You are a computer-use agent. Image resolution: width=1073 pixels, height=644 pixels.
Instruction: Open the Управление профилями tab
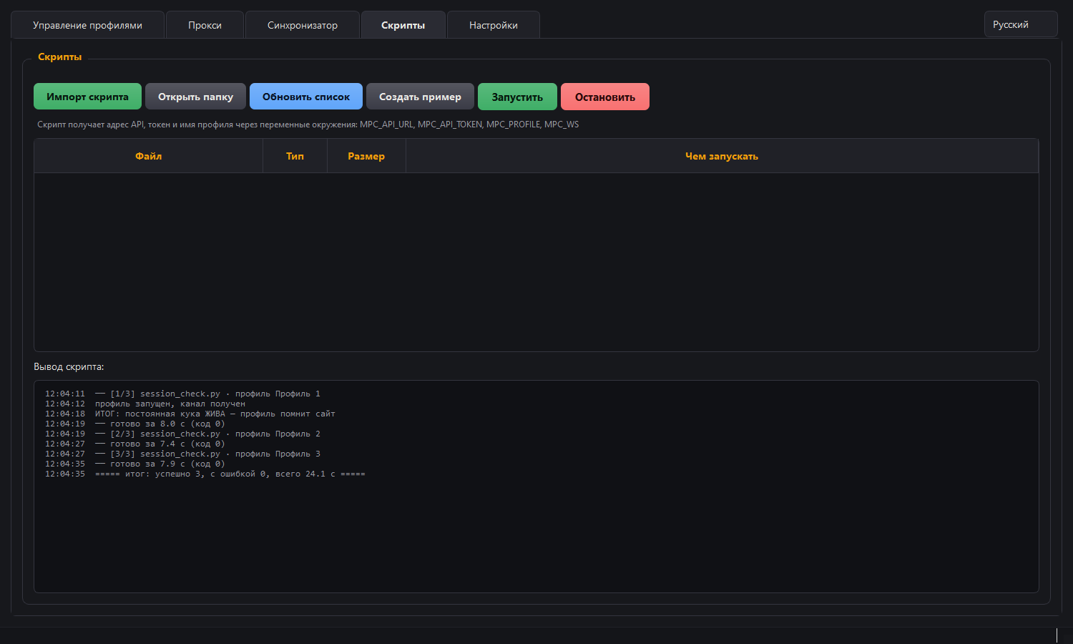87,25
